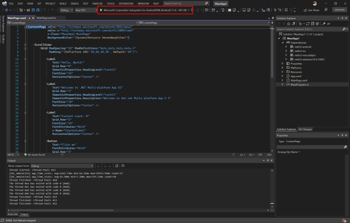Open the FILE menu
The height and width of the screenshot is (223, 350).
coord(11,3)
